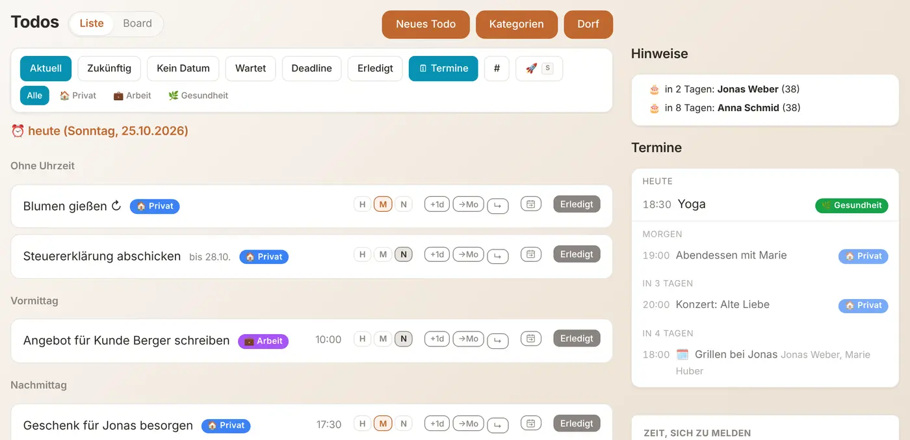Open calendar picker for Angebot für Kunde Berger
This screenshot has height=440, width=910.
point(531,339)
